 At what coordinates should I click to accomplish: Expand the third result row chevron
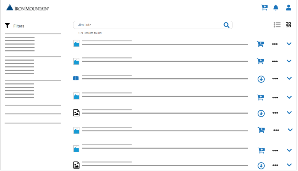pyautogui.click(x=289, y=78)
